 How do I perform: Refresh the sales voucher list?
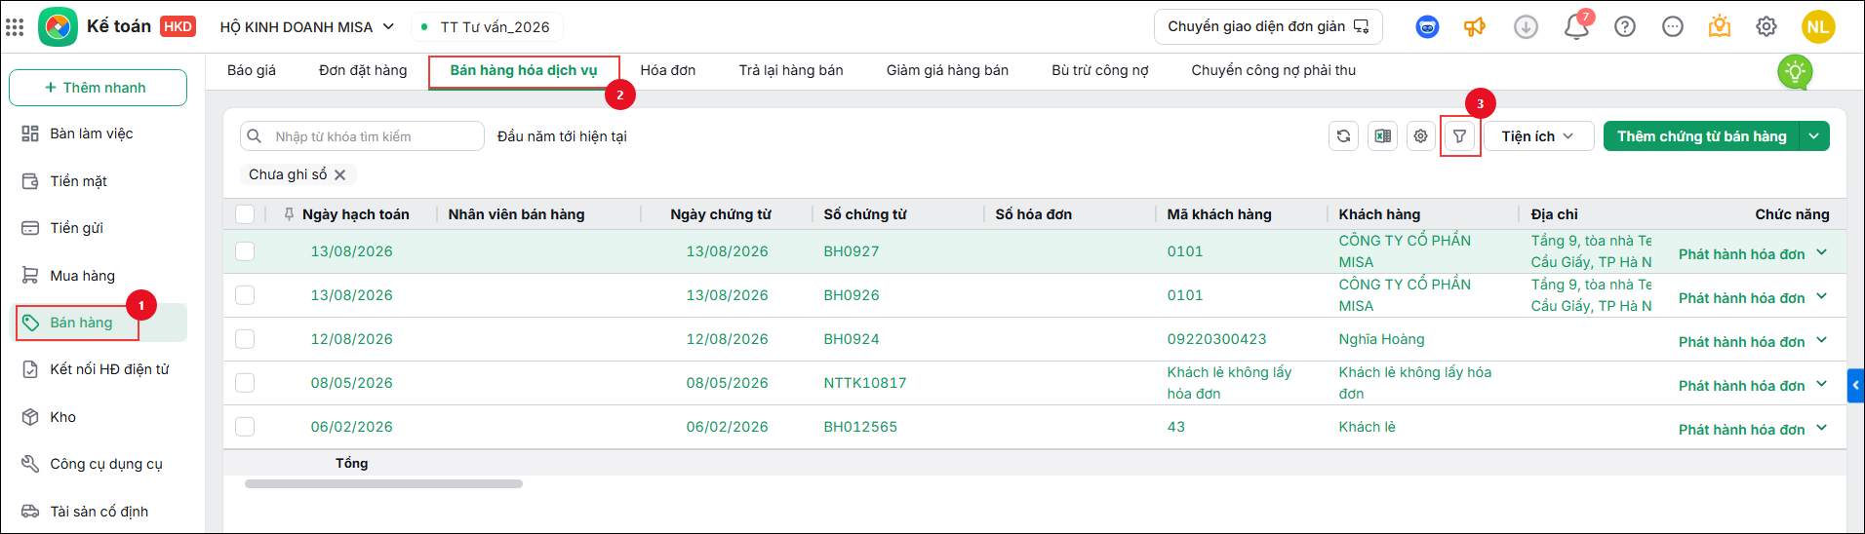(x=1343, y=136)
